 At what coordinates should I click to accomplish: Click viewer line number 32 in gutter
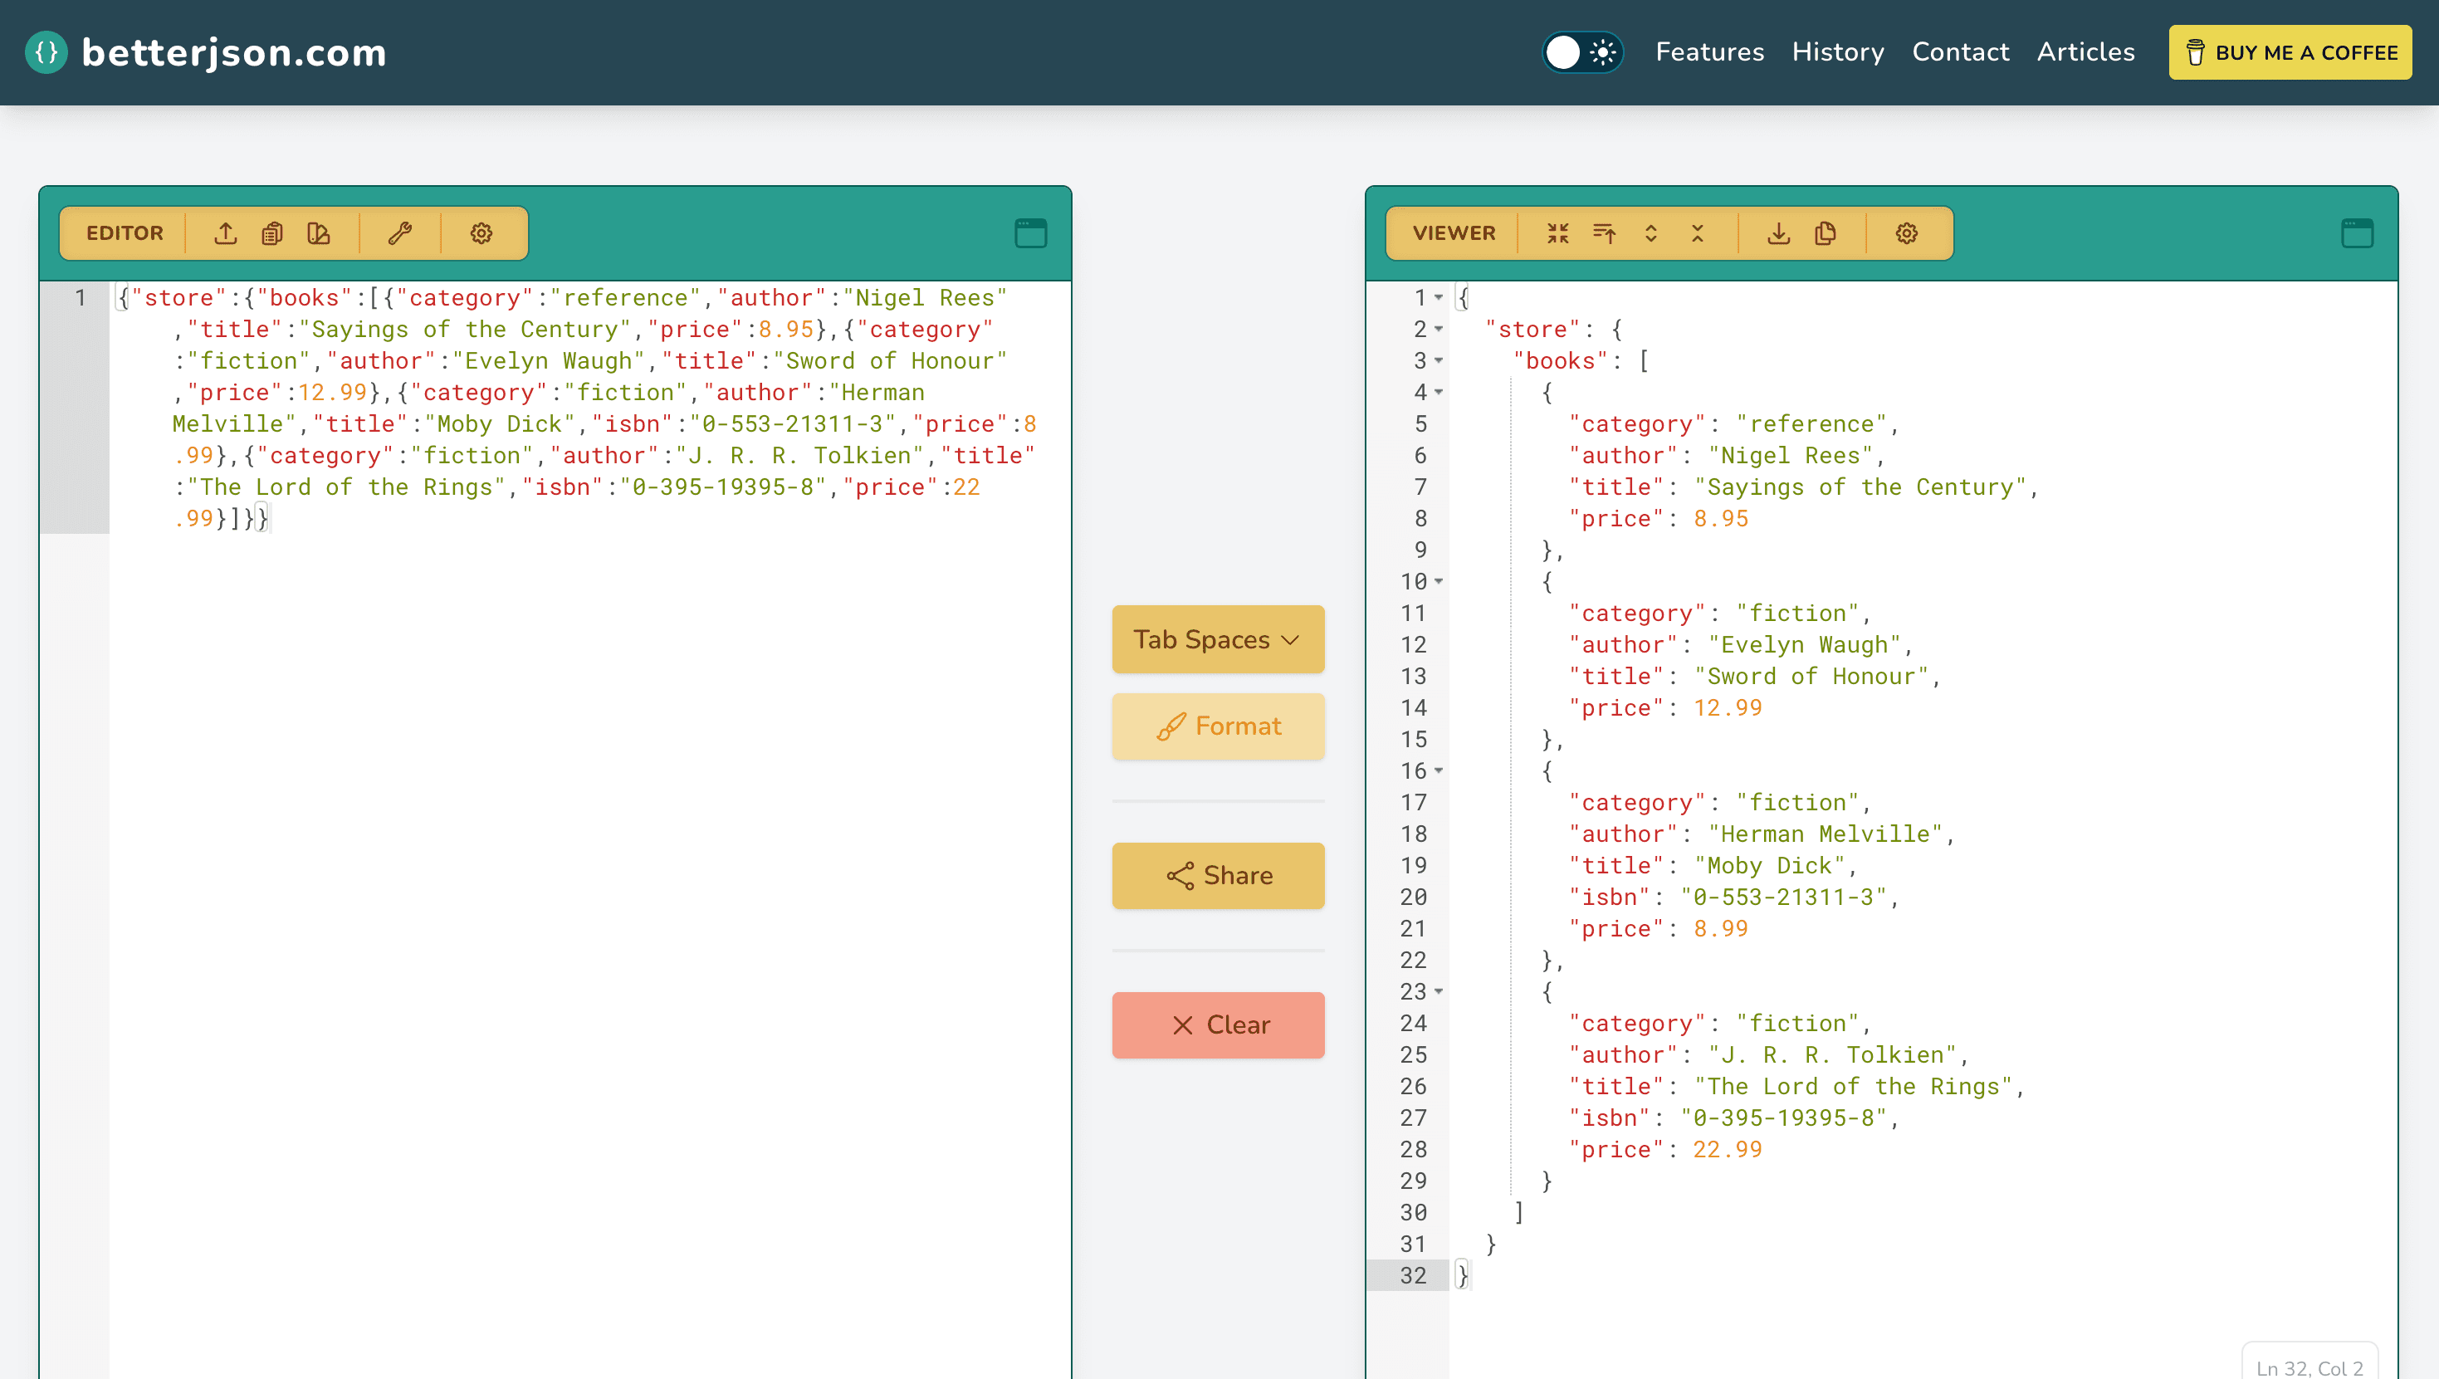click(x=1413, y=1276)
